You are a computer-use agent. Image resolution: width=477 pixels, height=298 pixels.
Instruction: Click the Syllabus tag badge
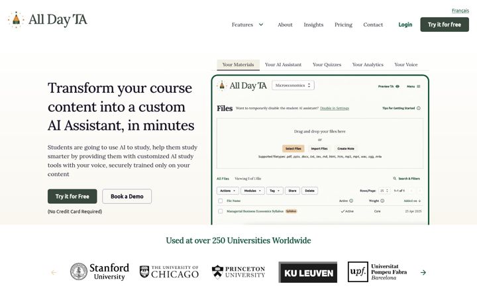point(291,211)
